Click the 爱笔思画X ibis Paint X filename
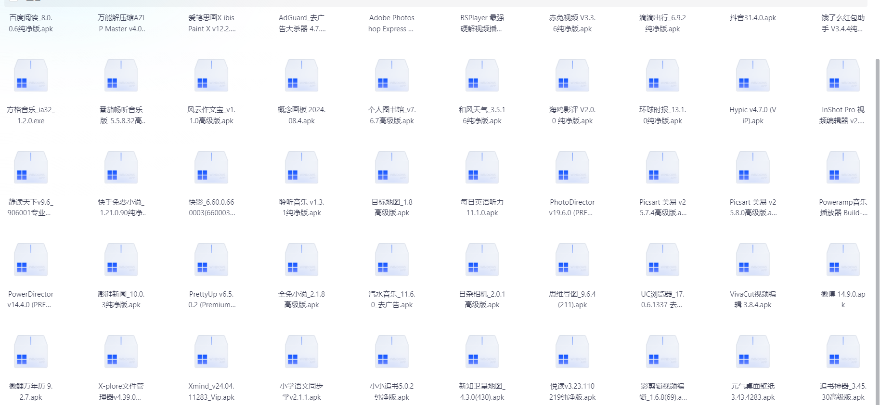The image size is (880, 405). click(x=211, y=23)
